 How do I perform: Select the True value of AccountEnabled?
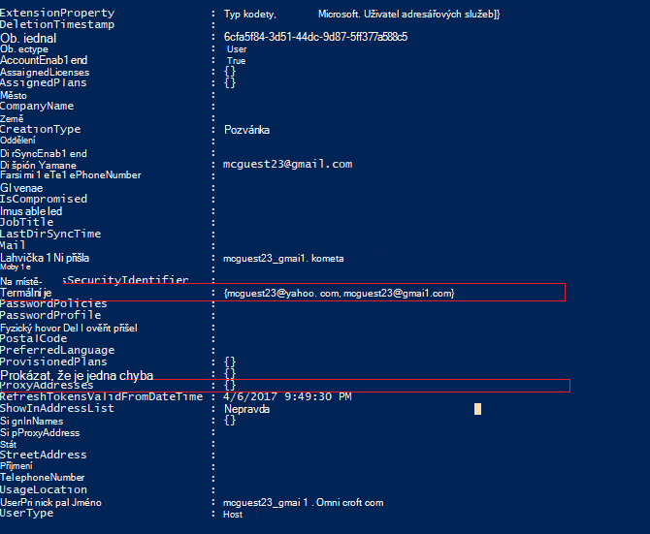(237, 61)
